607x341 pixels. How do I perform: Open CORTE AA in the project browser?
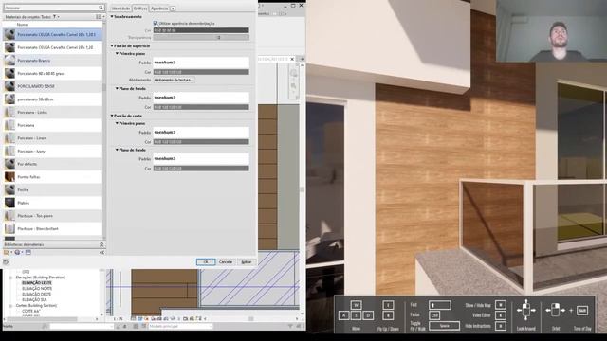[31, 311]
